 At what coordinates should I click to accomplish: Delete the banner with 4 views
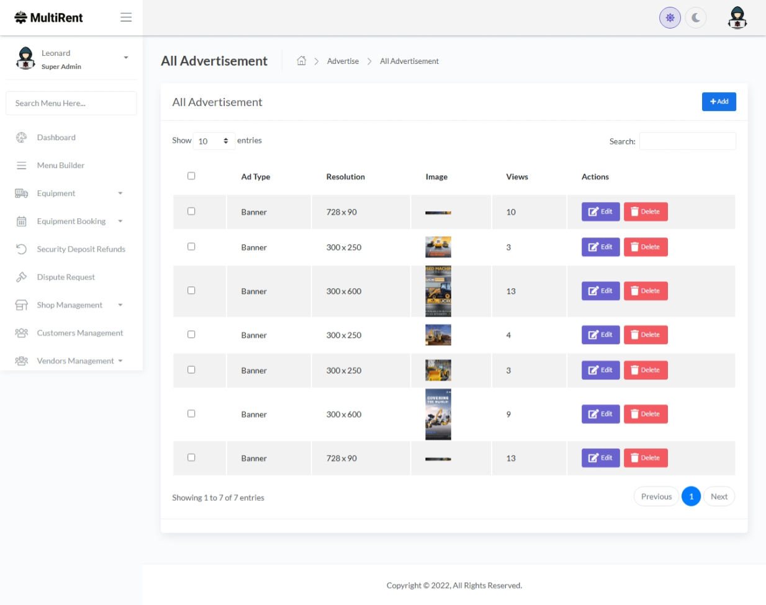click(645, 335)
